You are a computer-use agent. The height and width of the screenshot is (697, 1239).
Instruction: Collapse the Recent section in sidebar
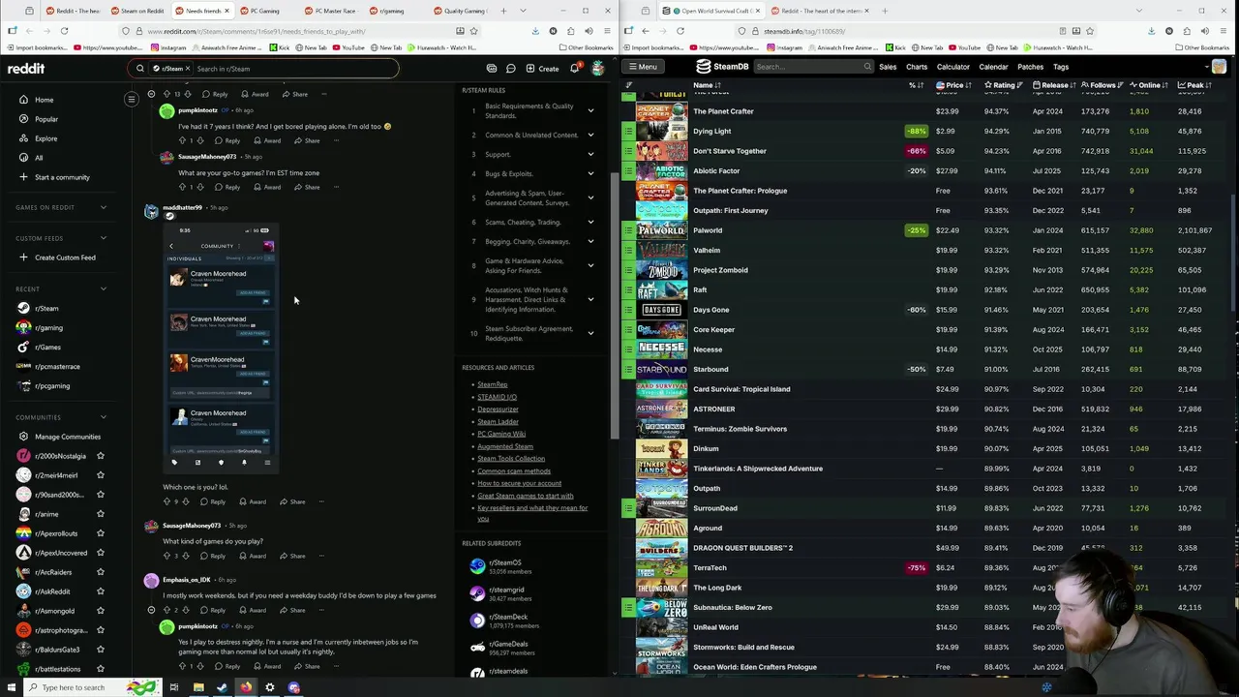point(104,288)
